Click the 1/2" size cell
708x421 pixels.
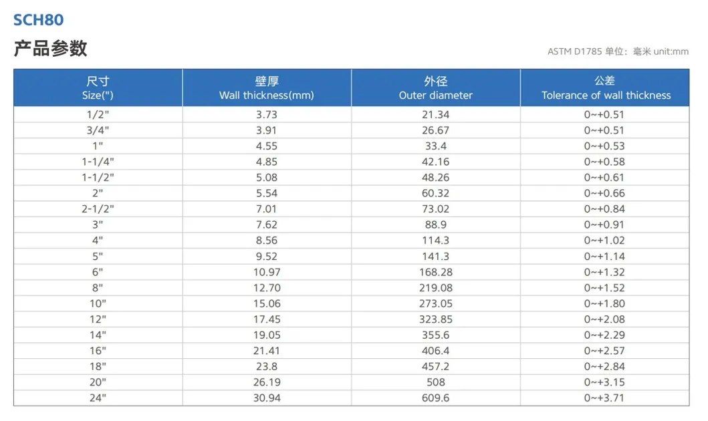click(x=98, y=114)
